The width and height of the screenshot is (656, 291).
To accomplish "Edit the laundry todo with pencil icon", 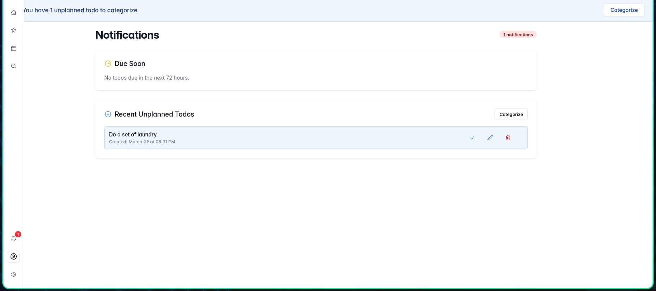I will tap(490, 137).
